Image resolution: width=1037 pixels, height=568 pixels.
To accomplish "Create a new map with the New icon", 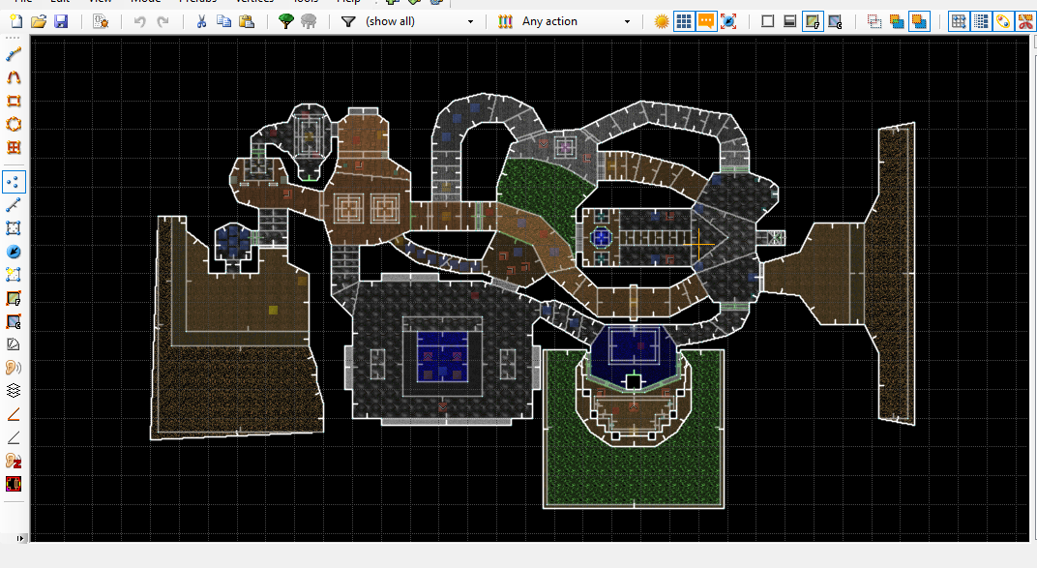I will (15, 21).
